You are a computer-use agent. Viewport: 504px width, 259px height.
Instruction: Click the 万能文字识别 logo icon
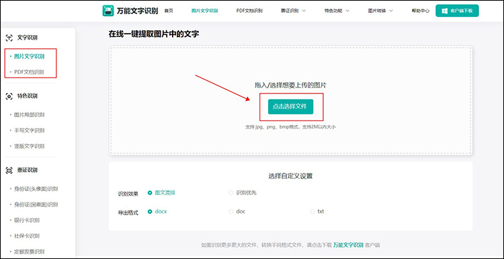pos(108,11)
